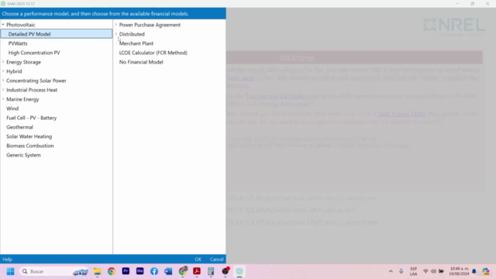The width and height of the screenshot is (496, 279).
Task: Select Industrial Process Heat label
Action: (x=32, y=90)
